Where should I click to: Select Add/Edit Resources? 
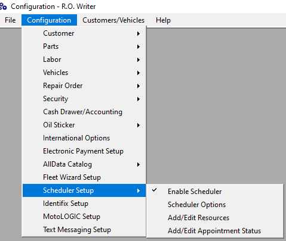coord(215,218)
